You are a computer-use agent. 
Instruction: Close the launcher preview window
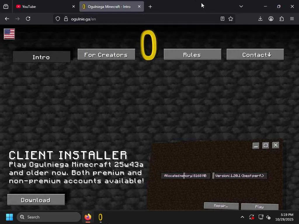(x=276, y=145)
